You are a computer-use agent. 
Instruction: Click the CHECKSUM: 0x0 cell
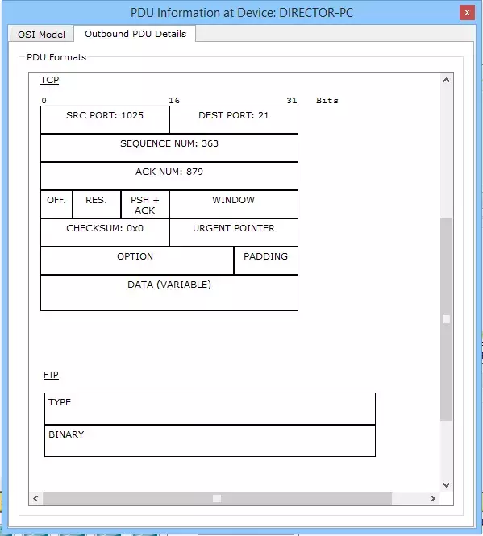click(105, 232)
